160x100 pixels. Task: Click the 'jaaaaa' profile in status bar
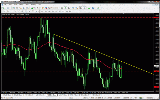(x=71, y=98)
